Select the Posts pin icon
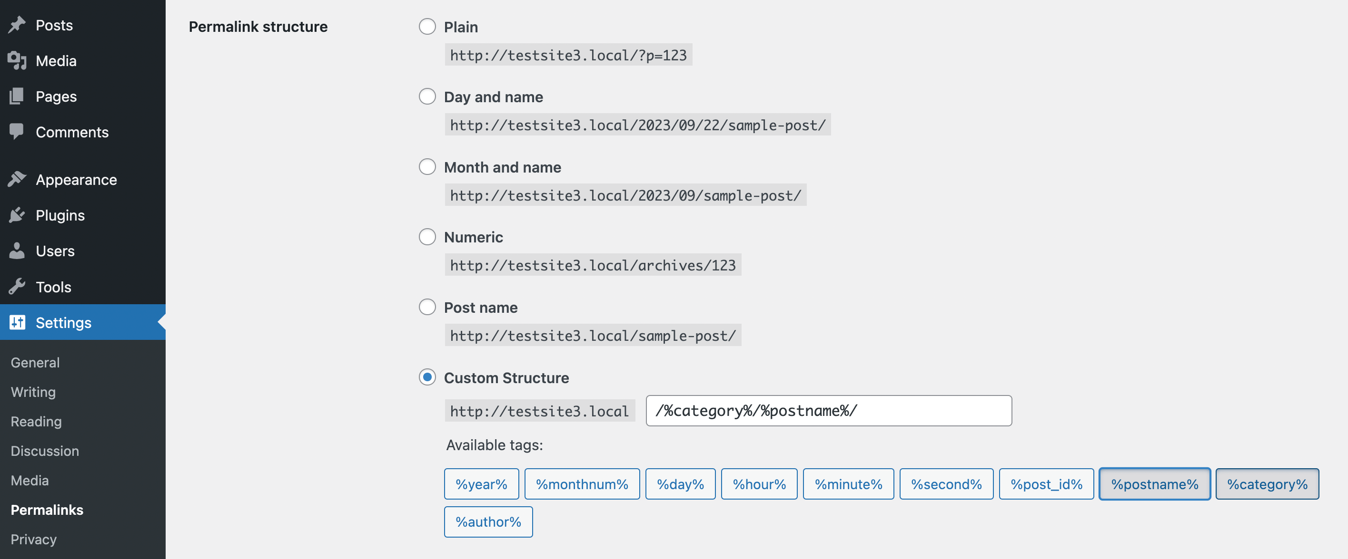 [17, 25]
